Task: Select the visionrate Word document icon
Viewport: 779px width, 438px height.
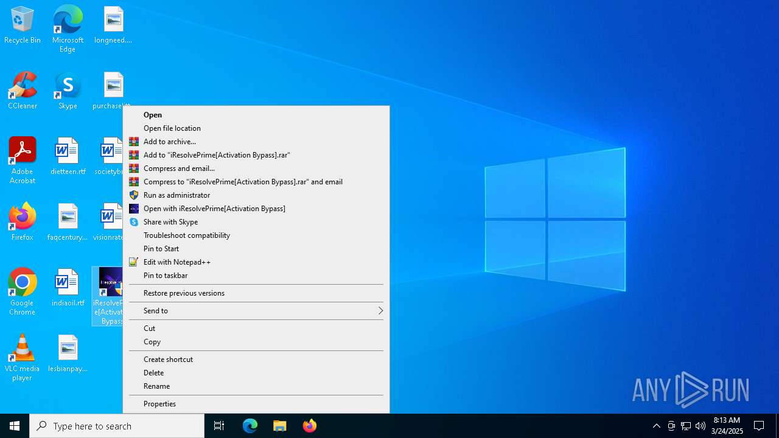Action: (x=108, y=222)
